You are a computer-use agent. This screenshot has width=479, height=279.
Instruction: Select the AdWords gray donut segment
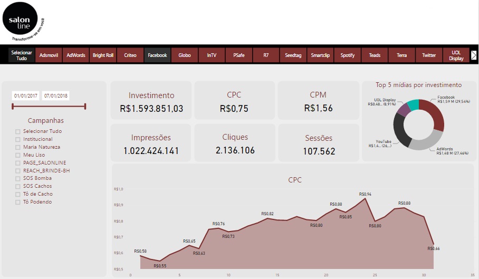[426, 141]
